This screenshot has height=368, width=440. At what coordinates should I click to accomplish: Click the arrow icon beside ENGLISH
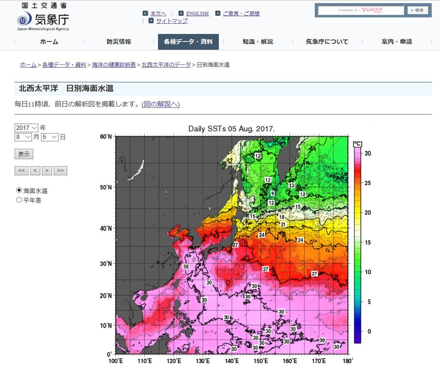[181, 13]
